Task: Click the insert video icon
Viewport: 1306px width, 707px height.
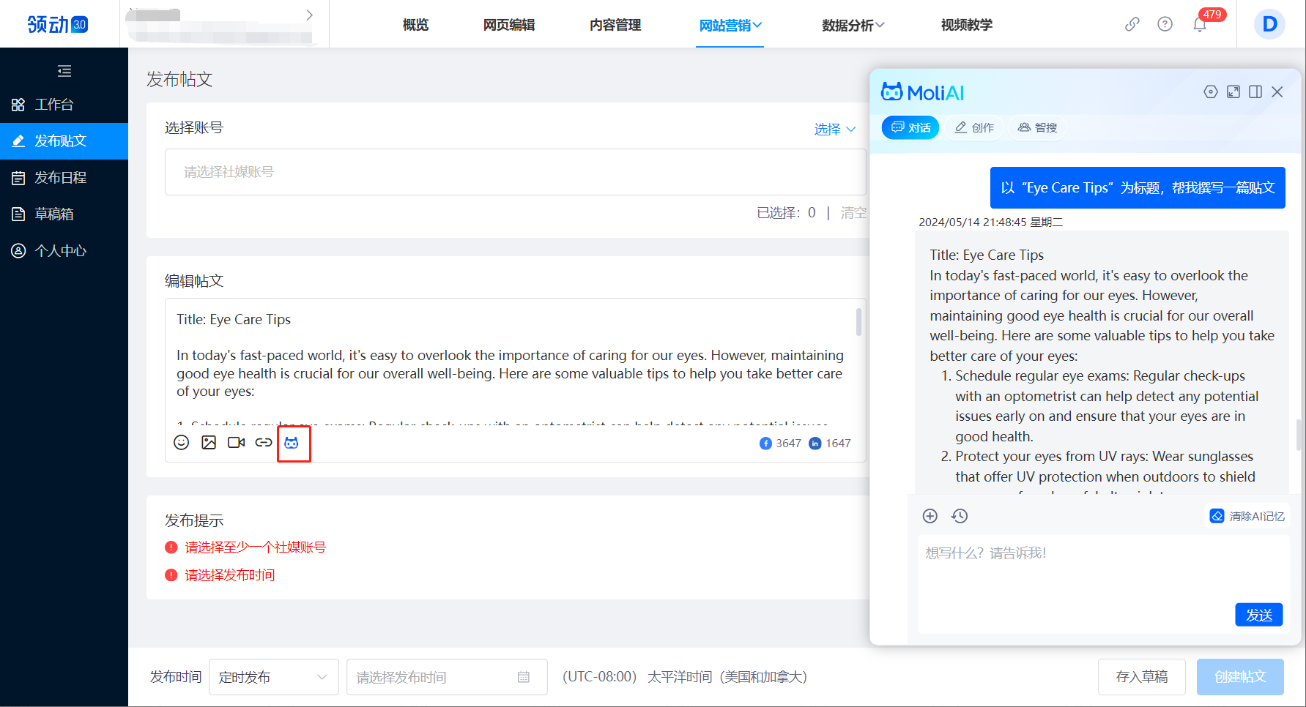Action: click(236, 443)
